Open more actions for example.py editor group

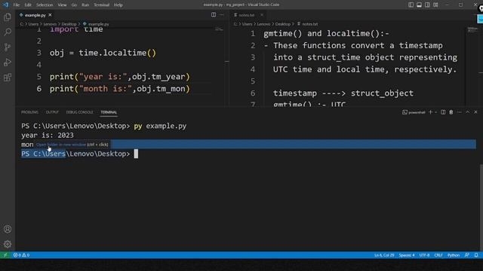221,15
